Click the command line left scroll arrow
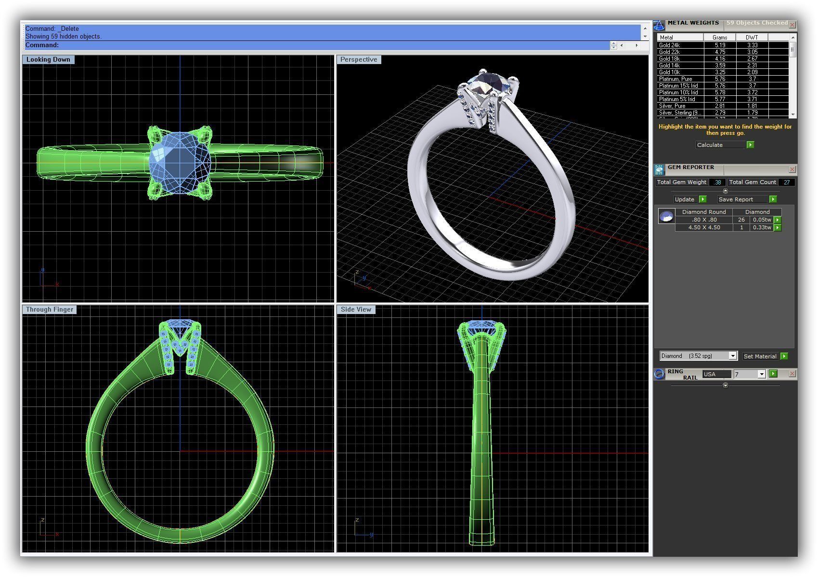This screenshot has height=577, width=818. [x=622, y=45]
